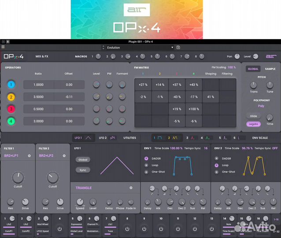This screenshot has width=281, height=238.
Task: Select operator 1 blue circle
Action: tap(11, 85)
